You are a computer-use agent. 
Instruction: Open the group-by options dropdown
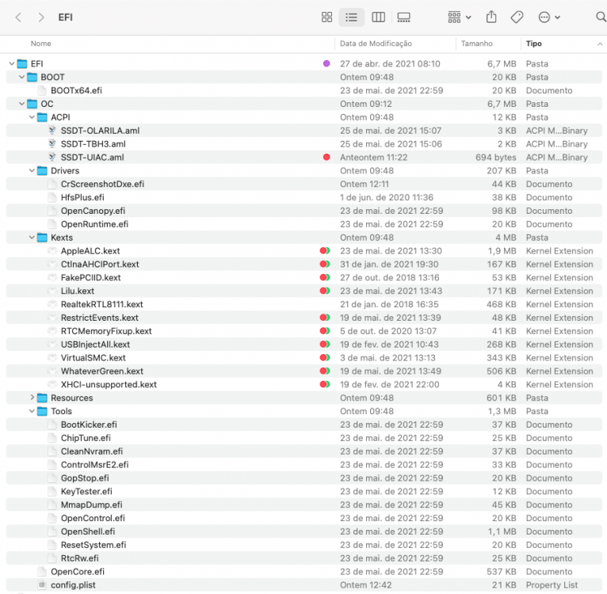pyautogui.click(x=459, y=17)
